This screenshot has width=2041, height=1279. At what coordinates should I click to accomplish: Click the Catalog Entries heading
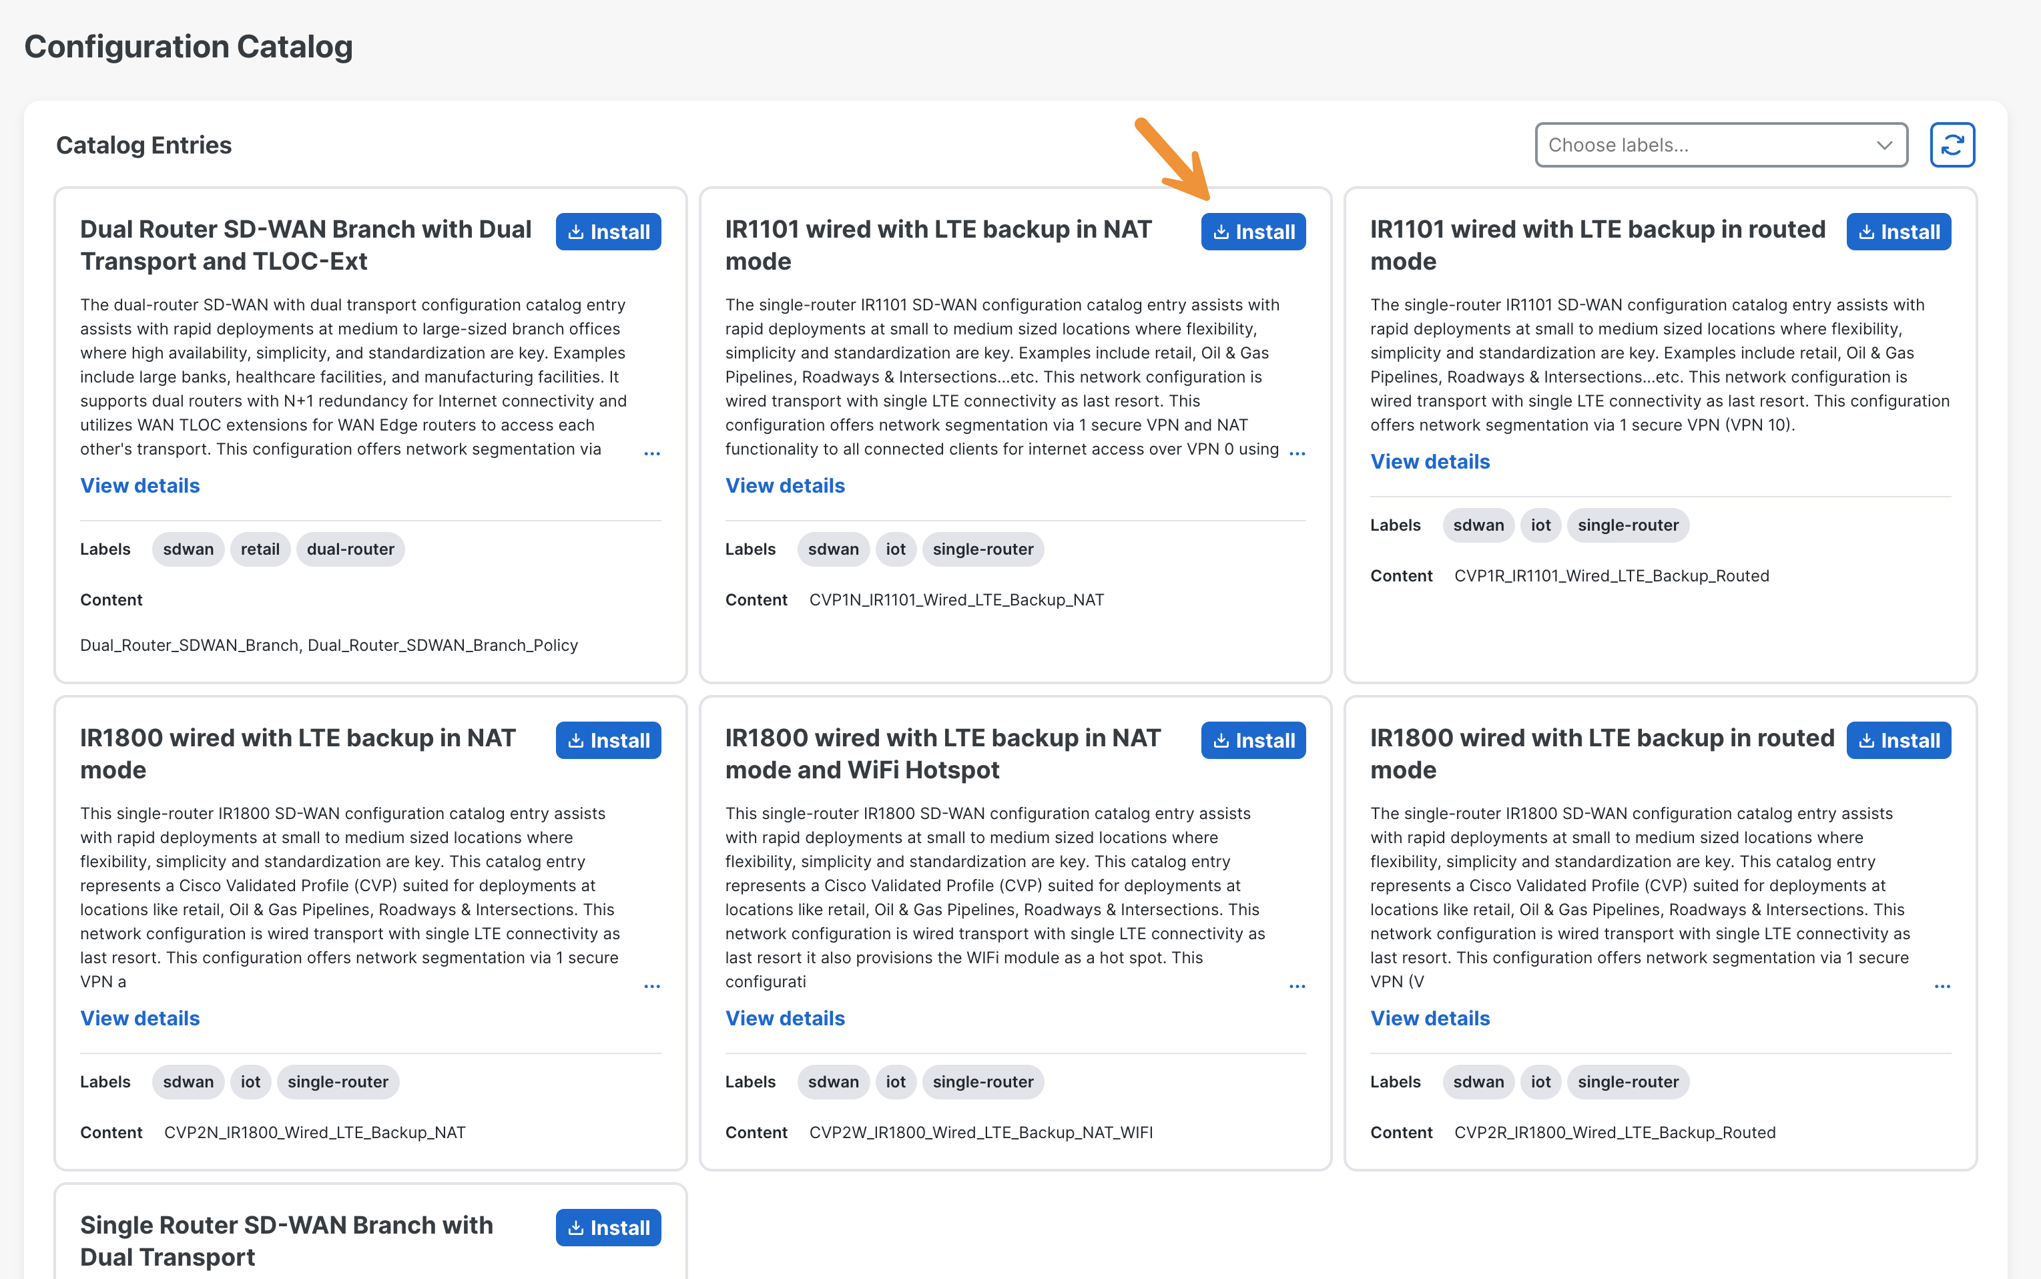click(143, 145)
